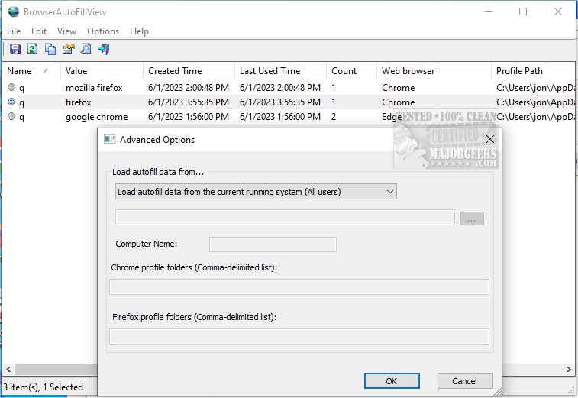Click the Properties toolbar icon
The image size is (578, 398).
[69, 50]
